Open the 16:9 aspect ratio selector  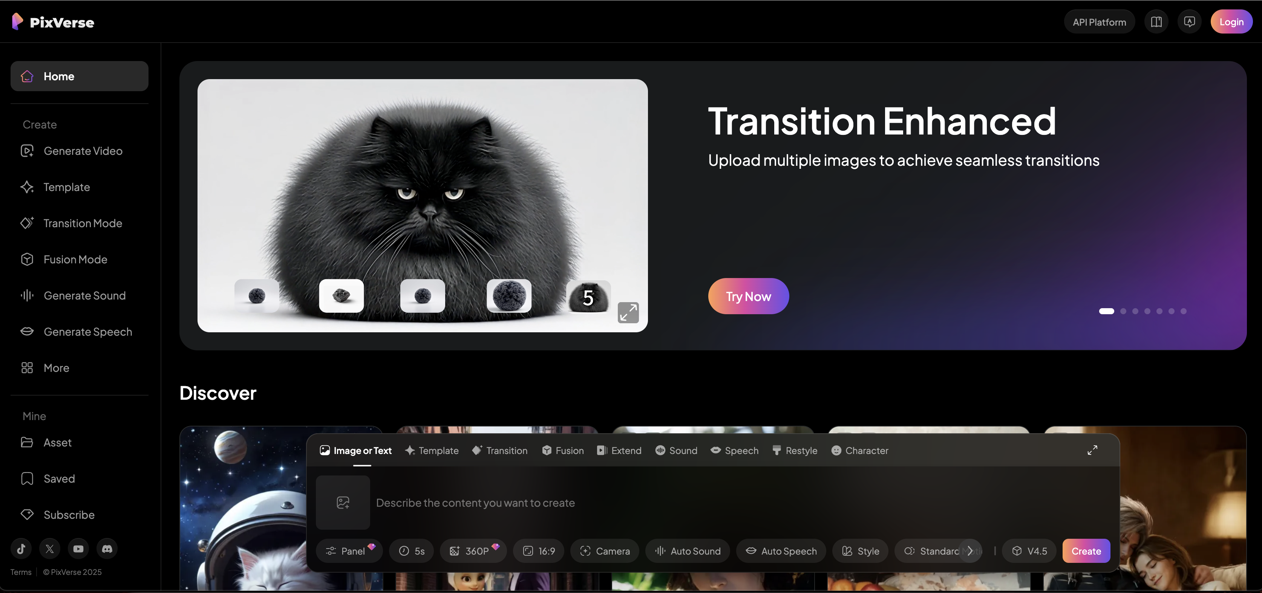[538, 551]
